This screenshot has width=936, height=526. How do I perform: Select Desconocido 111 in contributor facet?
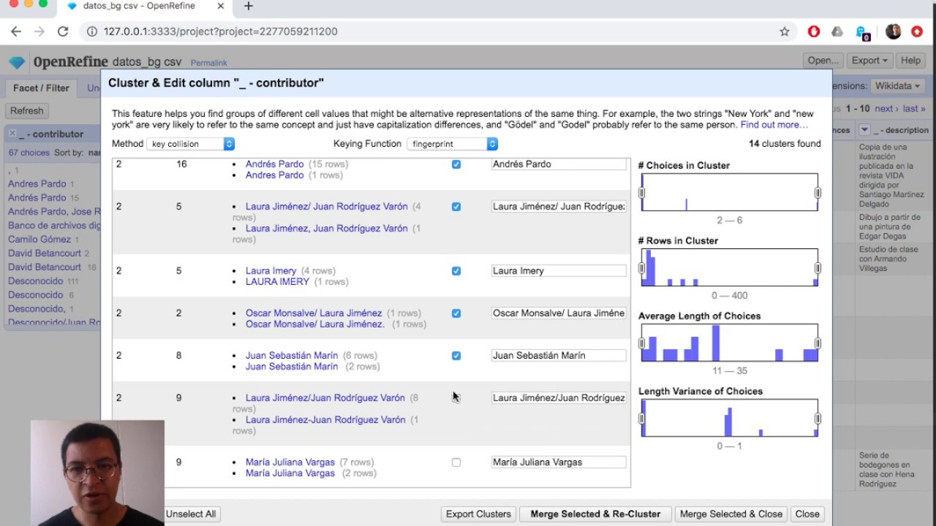point(35,281)
